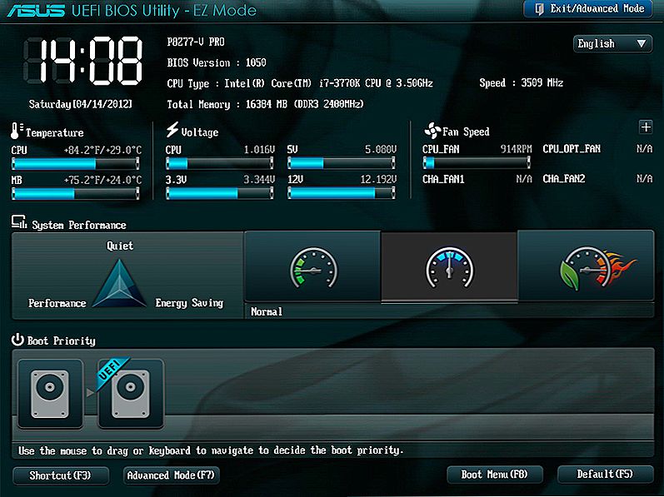Click the CPU voltage bar
The width and height of the screenshot is (664, 497).
click(x=219, y=163)
